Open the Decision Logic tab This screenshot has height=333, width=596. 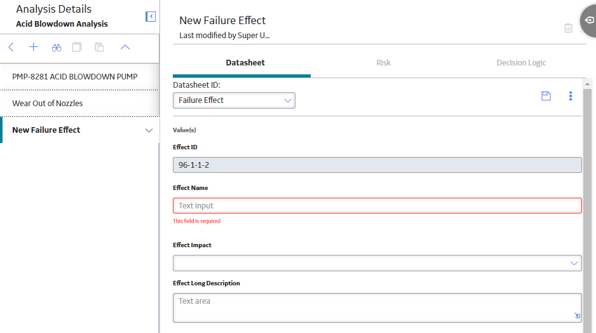pyautogui.click(x=521, y=63)
